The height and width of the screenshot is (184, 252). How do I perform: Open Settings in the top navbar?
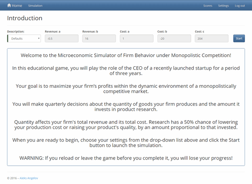point(224,6)
